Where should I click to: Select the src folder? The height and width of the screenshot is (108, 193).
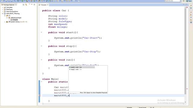pos(9,16)
